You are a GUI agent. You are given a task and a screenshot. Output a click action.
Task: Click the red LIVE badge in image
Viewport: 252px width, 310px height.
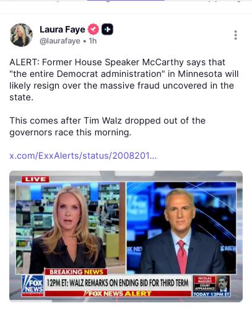35,179
